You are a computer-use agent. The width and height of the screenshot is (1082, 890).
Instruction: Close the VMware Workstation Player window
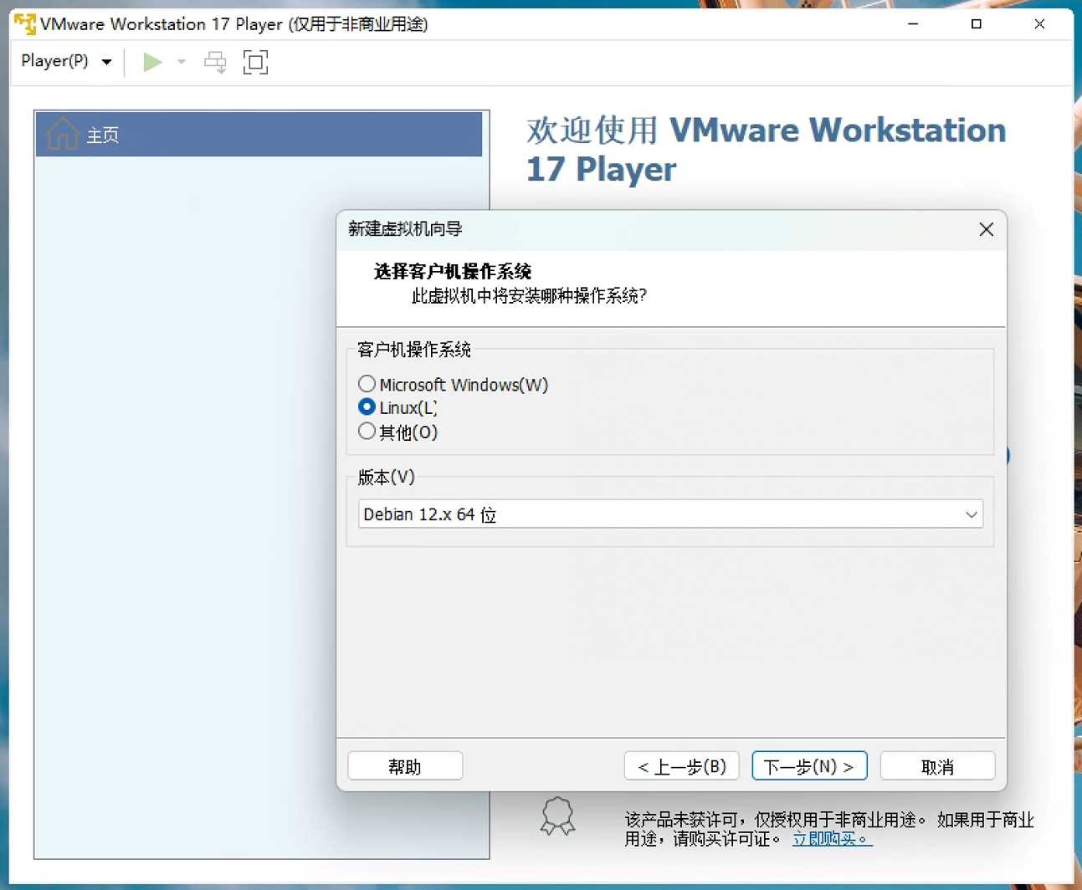pyautogui.click(x=1039, y=23)
